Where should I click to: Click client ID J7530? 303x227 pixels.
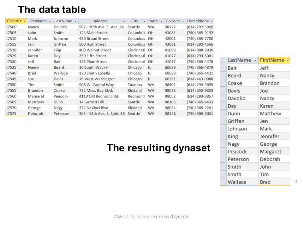(11, 62)
